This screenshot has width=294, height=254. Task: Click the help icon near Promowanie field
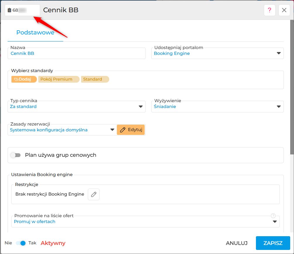(x=273, y=216)
